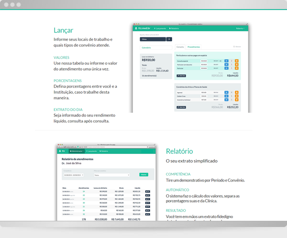Click the Relatório de atendimentos title

click(77, 159)
